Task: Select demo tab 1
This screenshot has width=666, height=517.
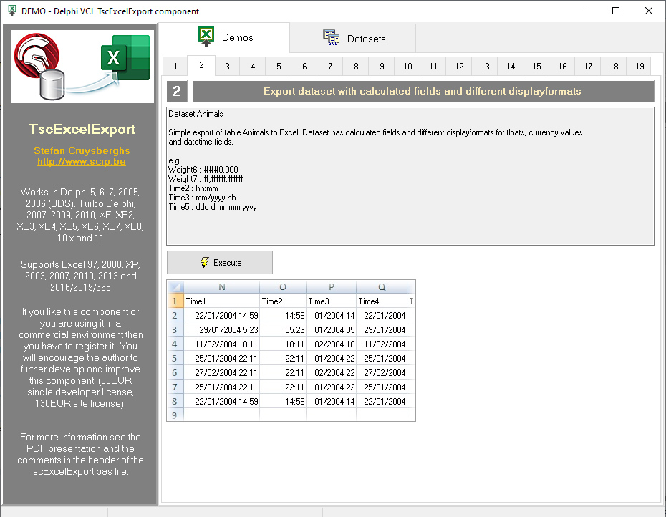Action: 175,67
